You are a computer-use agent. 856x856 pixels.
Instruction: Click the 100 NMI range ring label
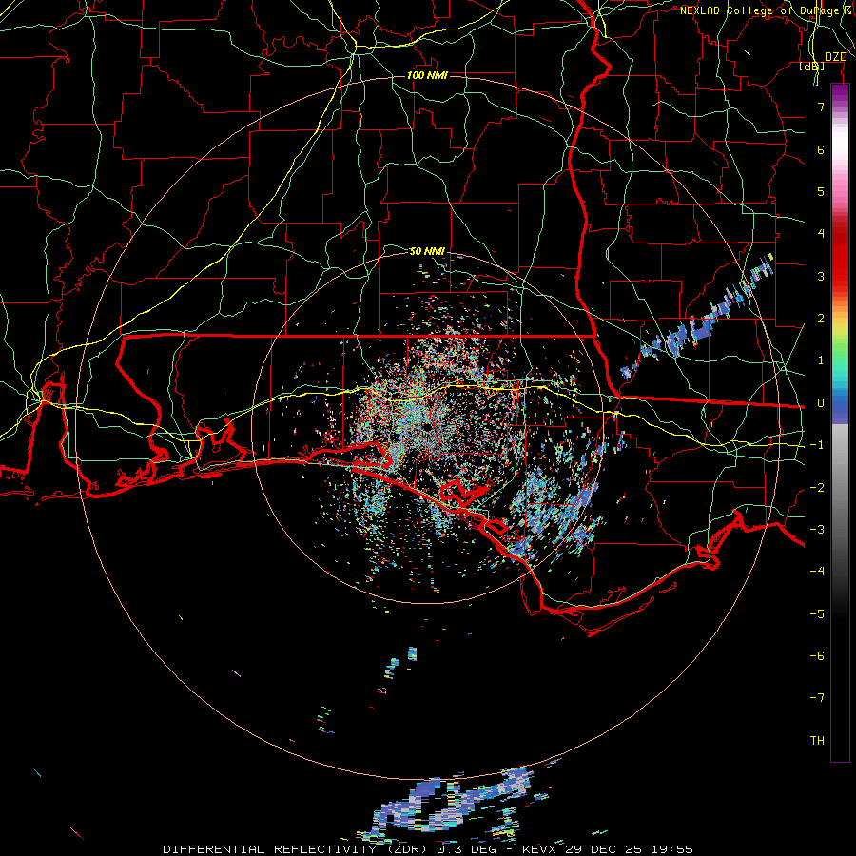pos(427,75)
